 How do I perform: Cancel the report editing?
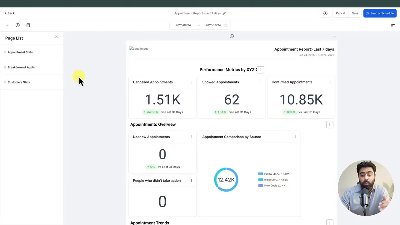340,13
